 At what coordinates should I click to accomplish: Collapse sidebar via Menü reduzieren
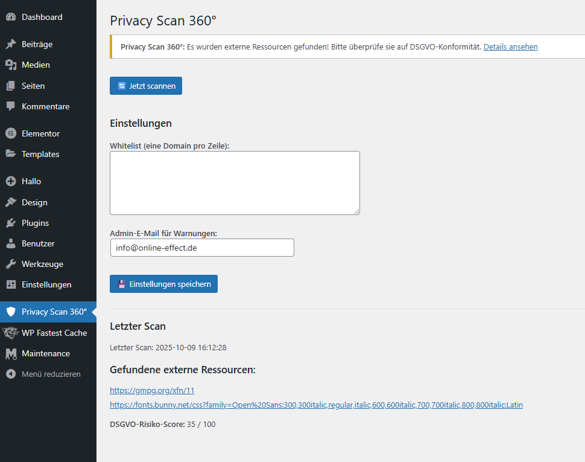[x=51, y=374]
